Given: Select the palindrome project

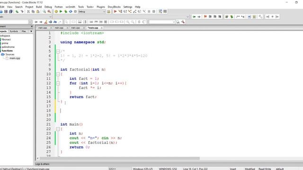Looking at the screenshot, I should coord(8,47).
